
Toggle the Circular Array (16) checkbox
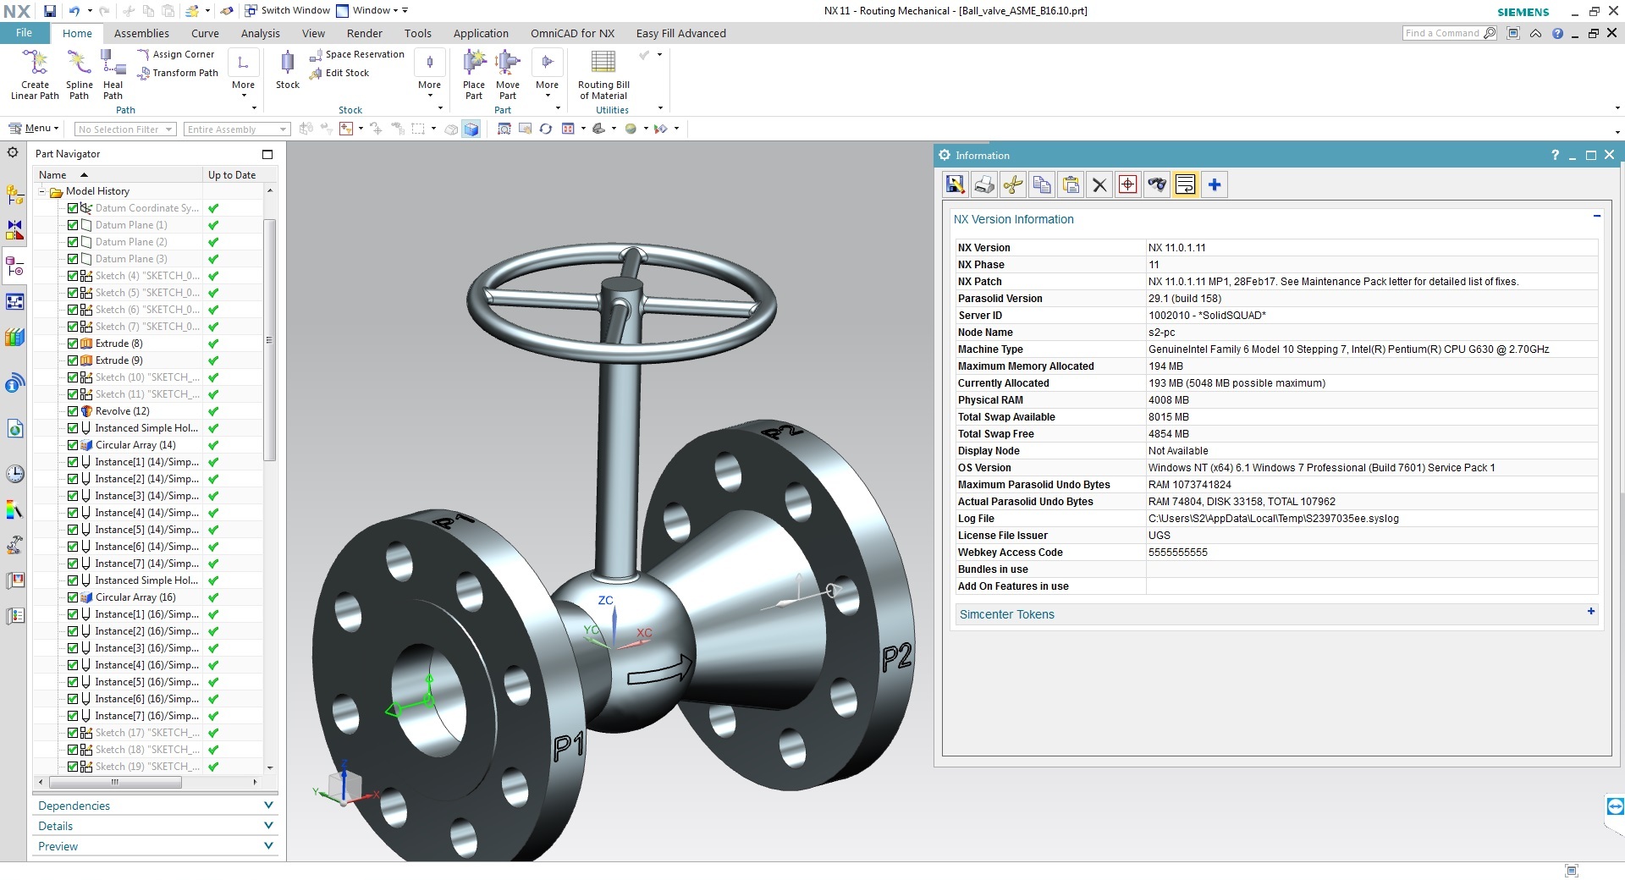click(x=73, y=597)
